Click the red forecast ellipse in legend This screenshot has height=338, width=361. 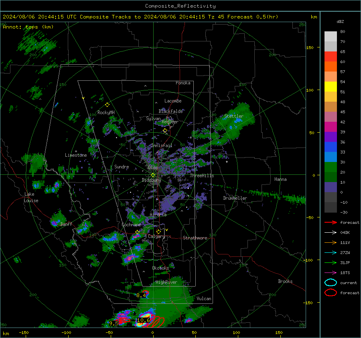pos(331,293)
